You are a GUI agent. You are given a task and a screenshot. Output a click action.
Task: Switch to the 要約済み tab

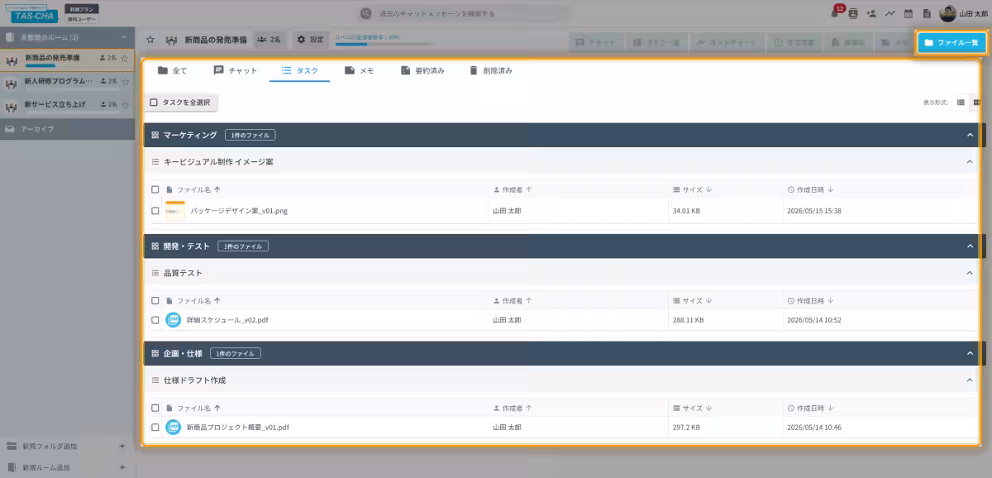click(x=422, y=70)
